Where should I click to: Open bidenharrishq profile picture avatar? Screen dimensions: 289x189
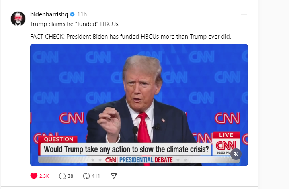(18, 19)
